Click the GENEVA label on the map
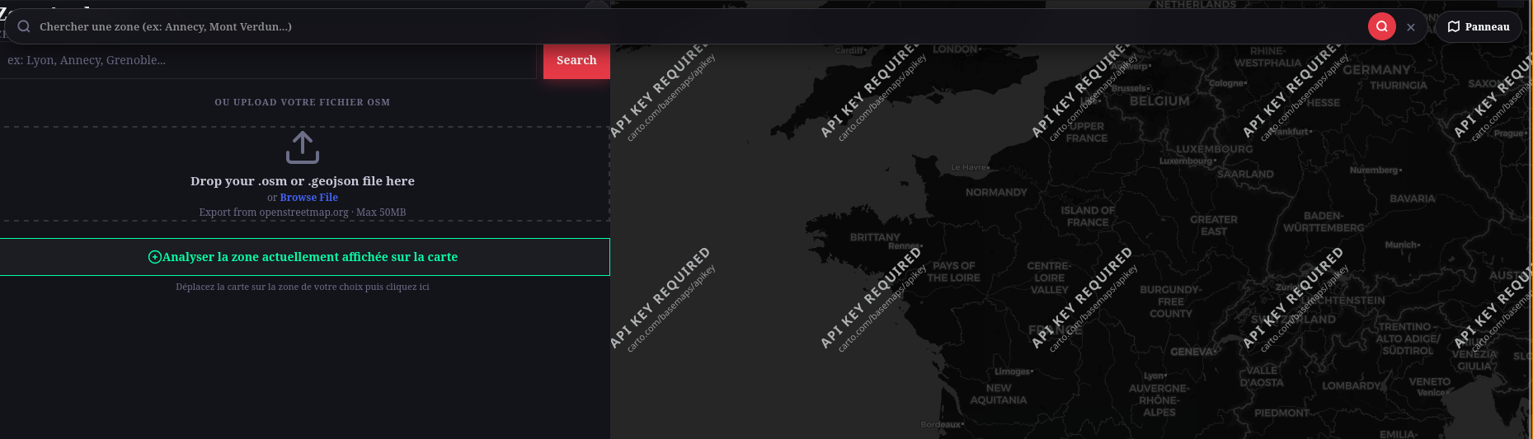Screen dimensions: 1533x439 (x=1194, y=352)
